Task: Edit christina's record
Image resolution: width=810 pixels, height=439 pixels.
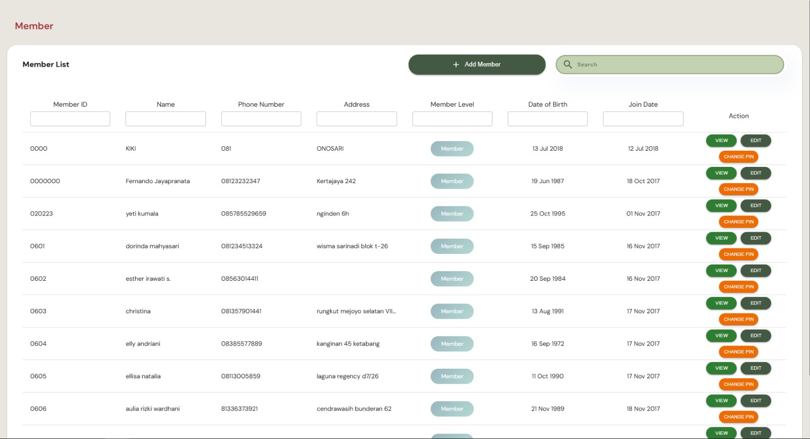Action: coord(756,303)
